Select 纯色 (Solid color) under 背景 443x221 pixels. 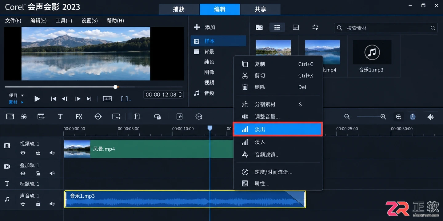pos(209,62)
